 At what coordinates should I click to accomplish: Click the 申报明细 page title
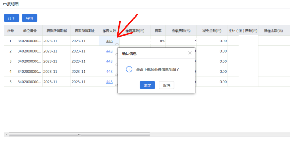(11, 4)
